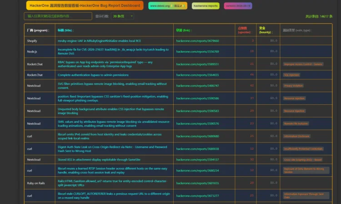Click the Improper Access Control - Generic tag
341x204 pixels.
[x=303, y=64]
